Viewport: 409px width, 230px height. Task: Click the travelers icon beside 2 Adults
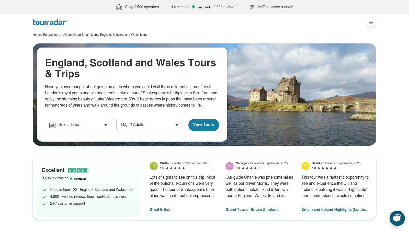[123, 125]
